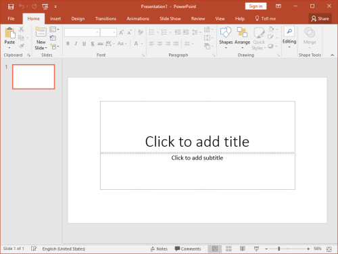Justify the text

pyautogui.click(x=176, y=44)
